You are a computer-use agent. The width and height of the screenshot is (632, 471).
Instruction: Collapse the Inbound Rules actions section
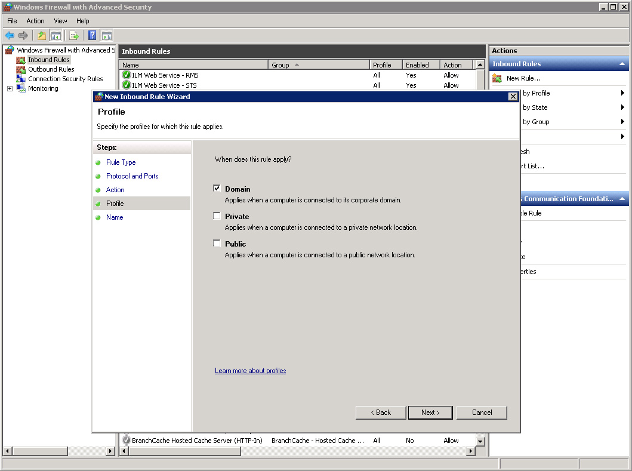tap(622, 64)
